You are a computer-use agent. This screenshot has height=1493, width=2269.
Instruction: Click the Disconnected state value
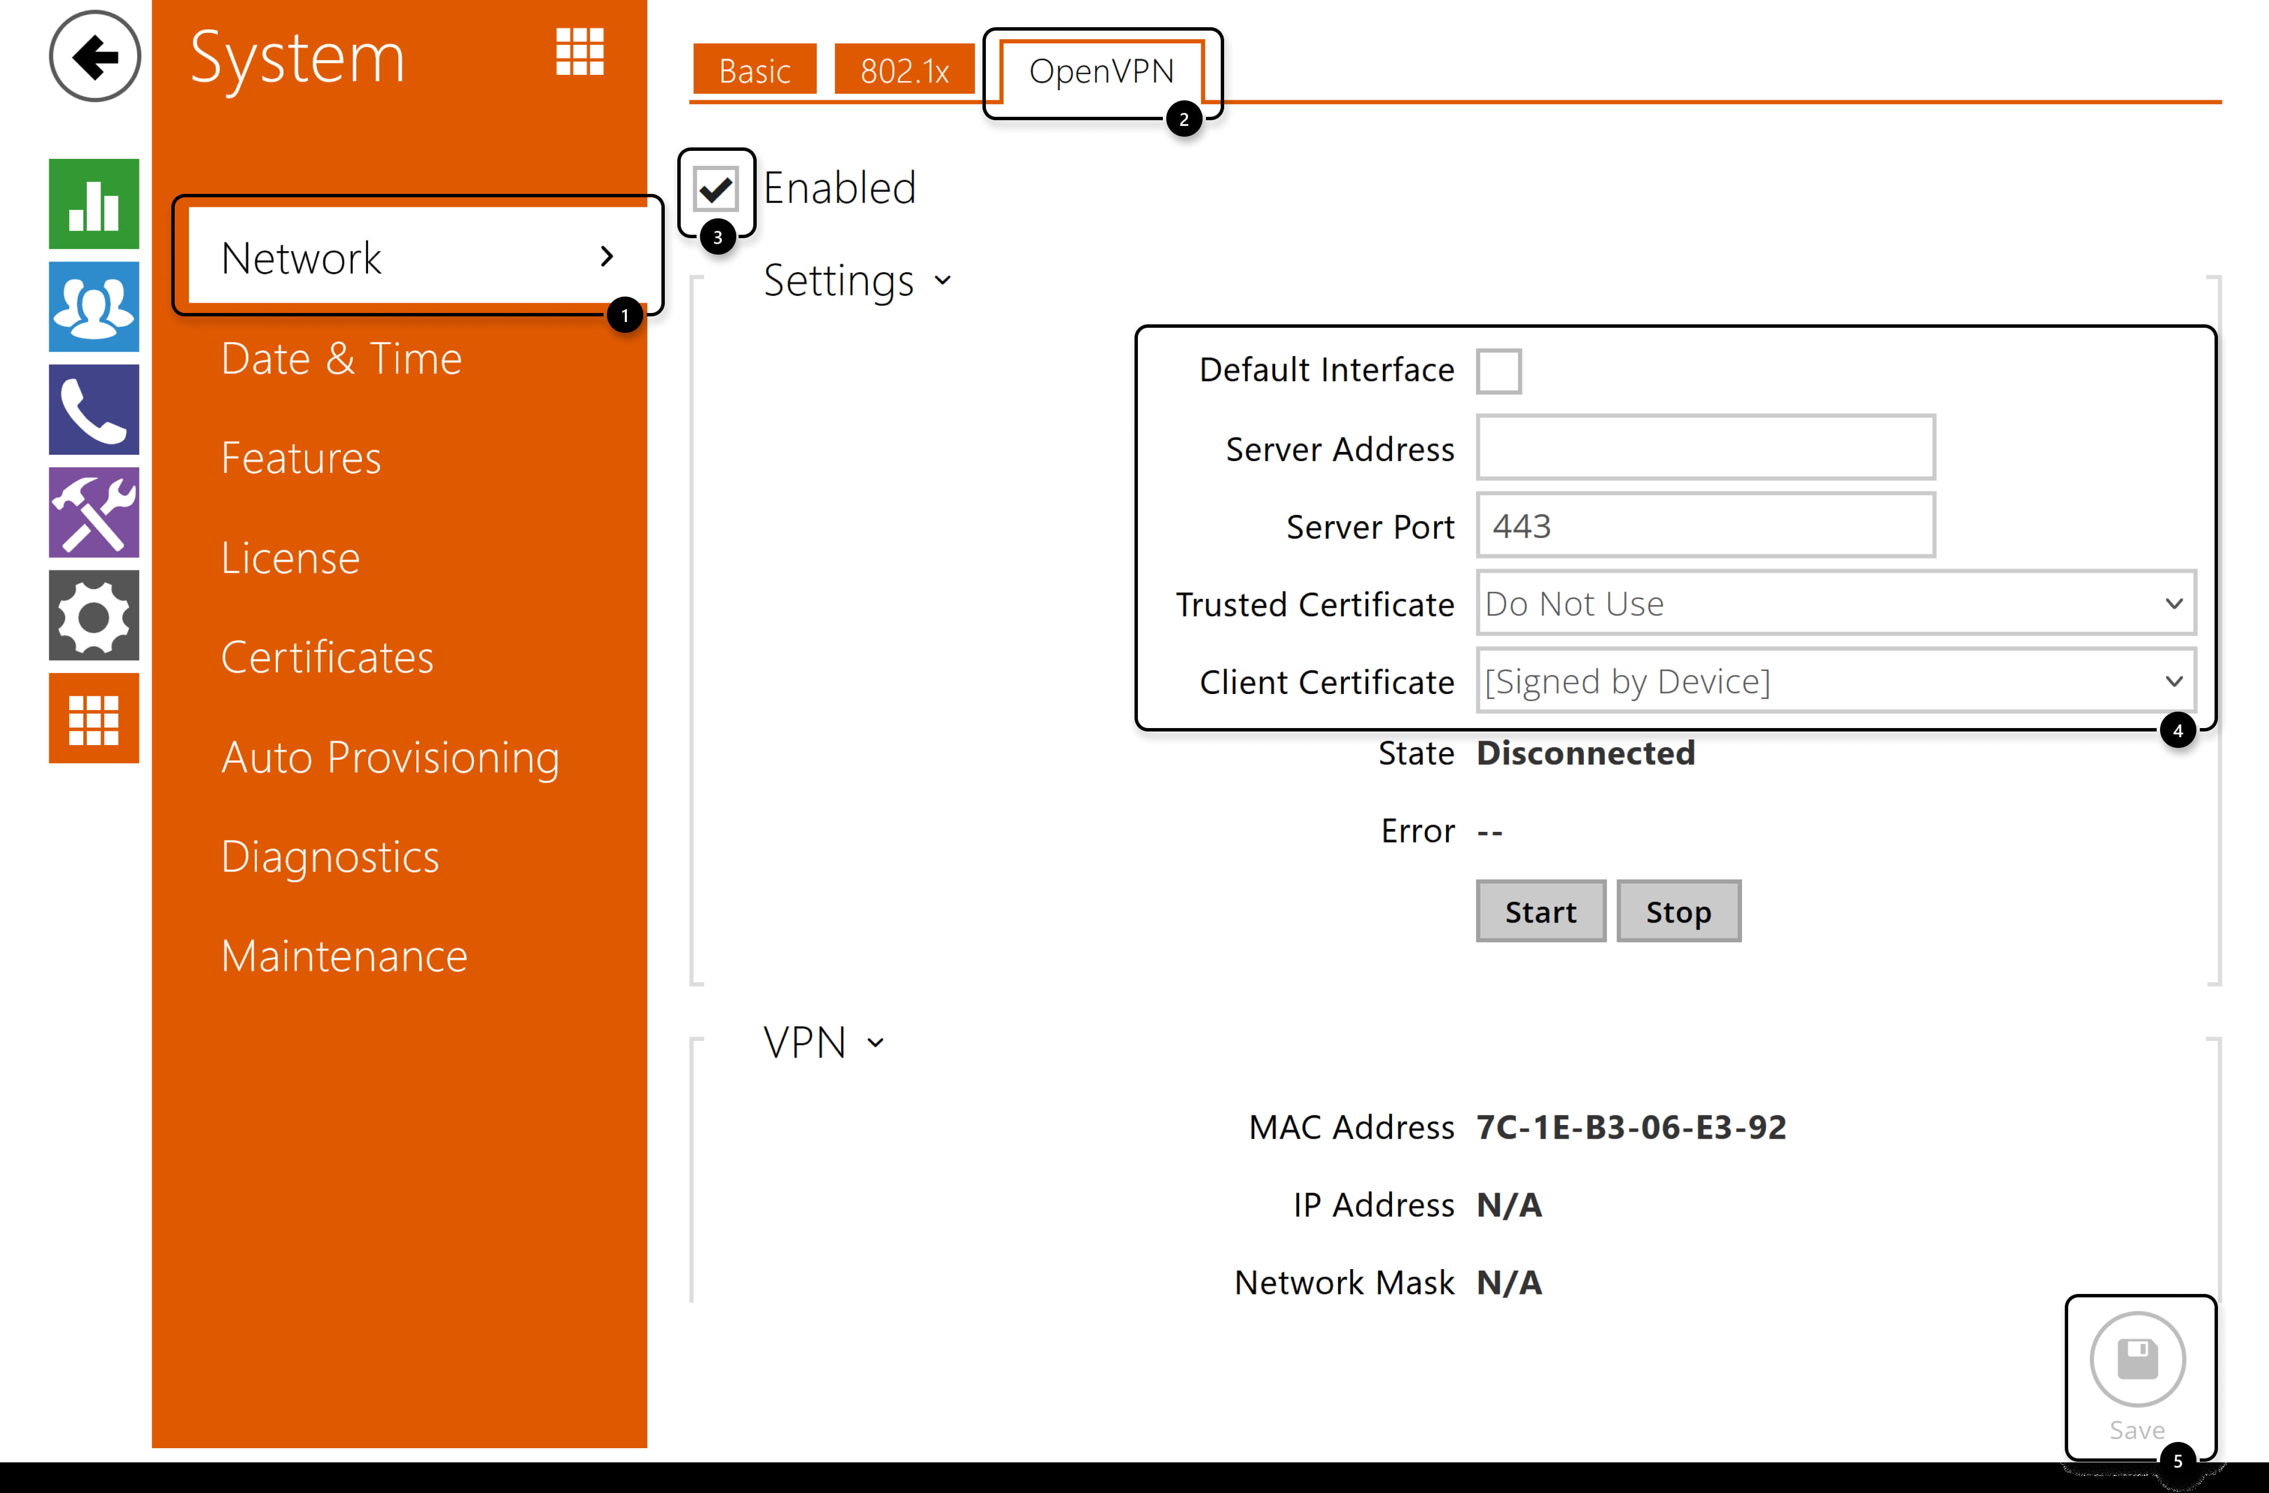(x=1585, y=754)
